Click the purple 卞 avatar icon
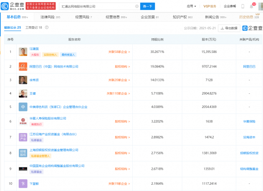 pos(23,183)
